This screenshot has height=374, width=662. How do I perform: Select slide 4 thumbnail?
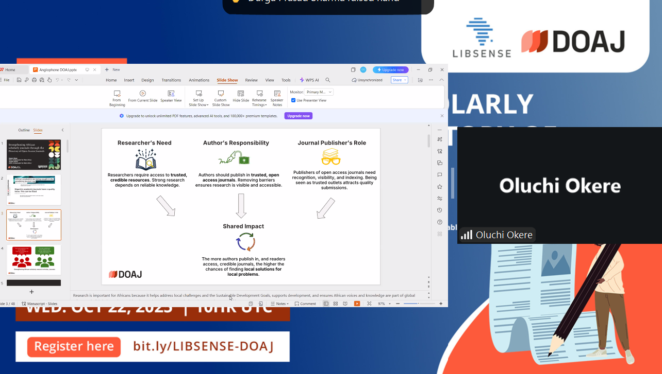coord(34,260)
